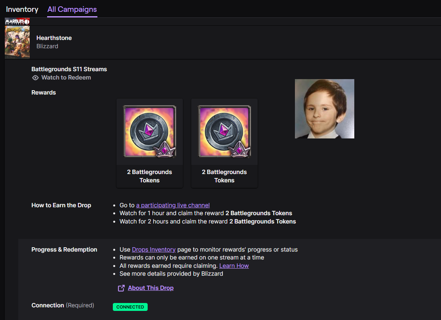
Task: Click the Connection (Required) label
Action: click(63, 305)
